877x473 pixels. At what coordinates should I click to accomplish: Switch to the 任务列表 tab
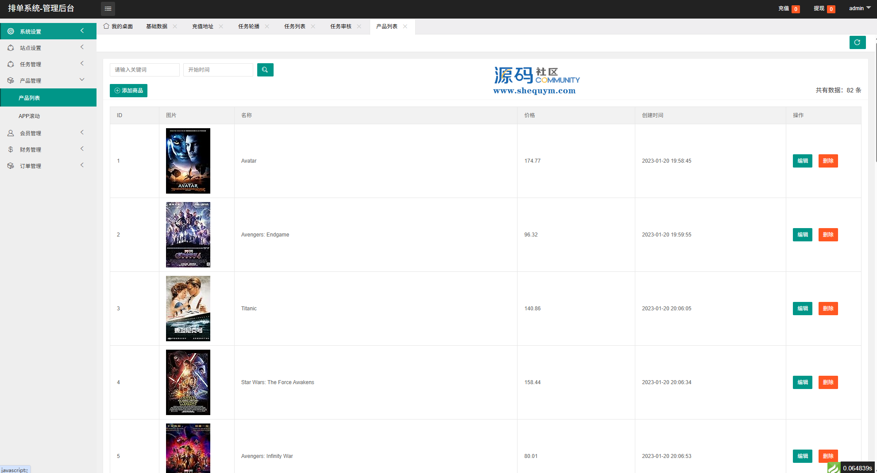click(294, 27)
